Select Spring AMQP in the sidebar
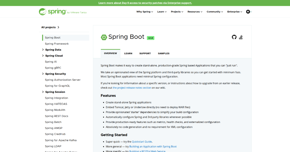 54,128
